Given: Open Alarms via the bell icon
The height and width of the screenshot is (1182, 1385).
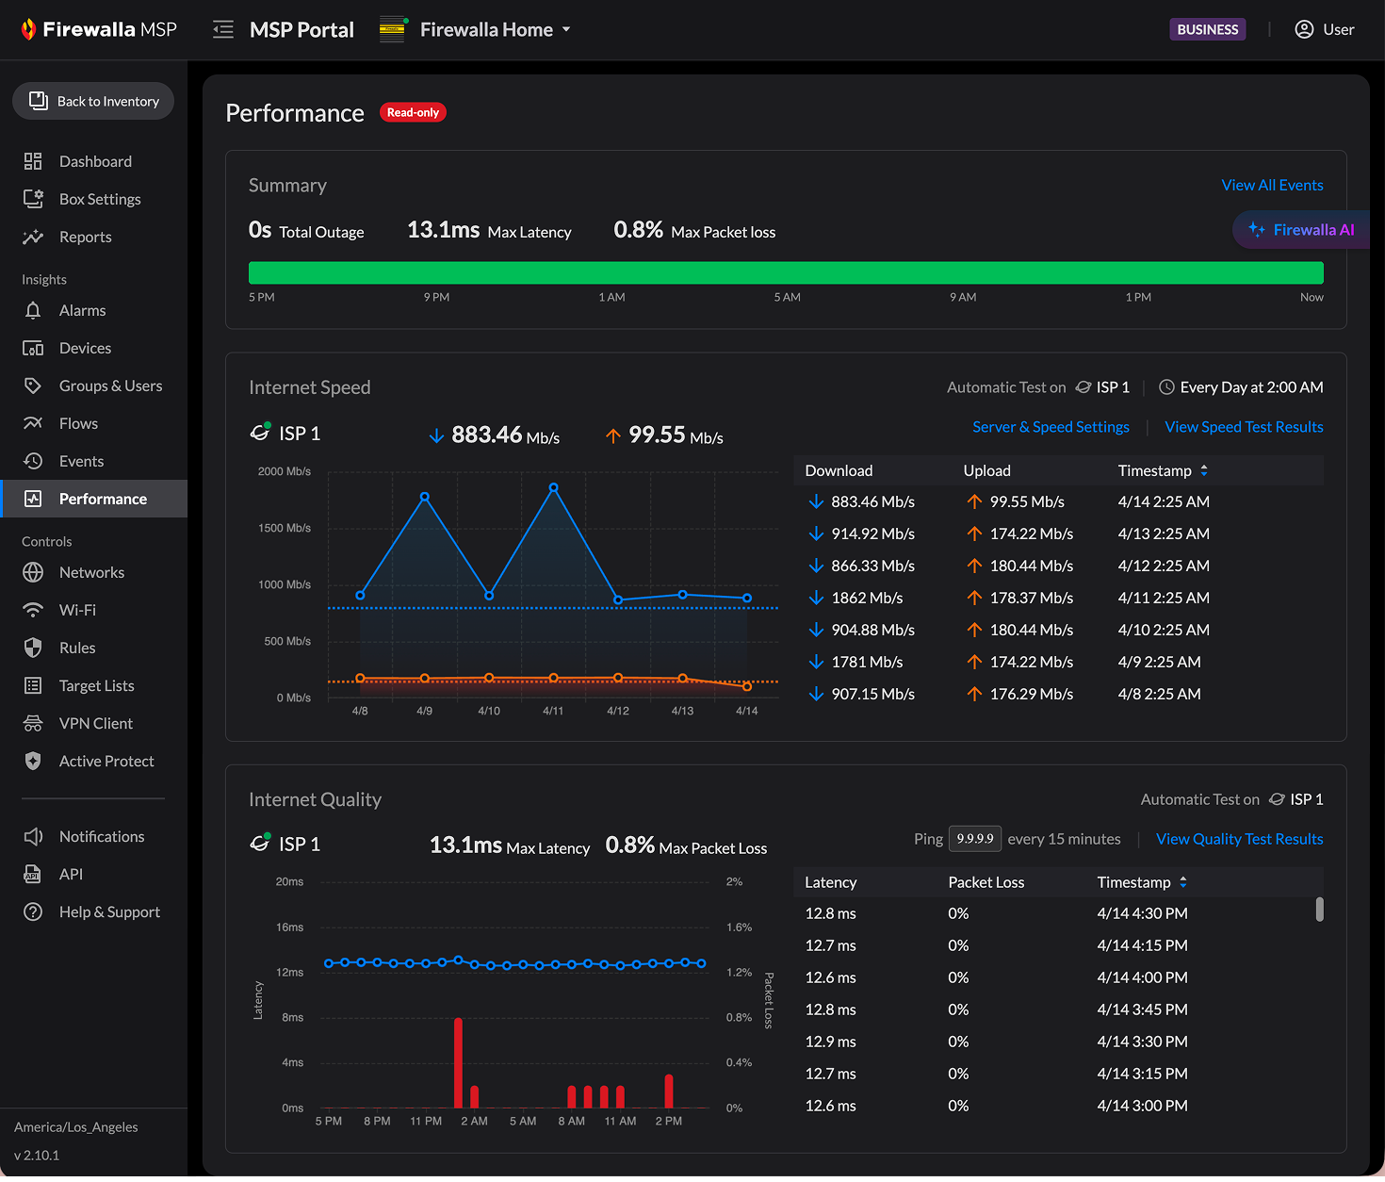Looking at the screenshot, I should point(33,310).
